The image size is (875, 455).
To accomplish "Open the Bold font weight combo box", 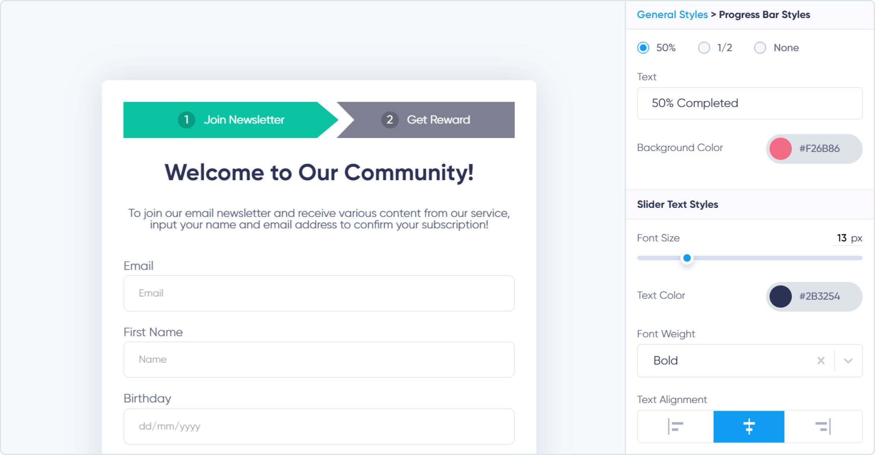I will pos(724,361).
